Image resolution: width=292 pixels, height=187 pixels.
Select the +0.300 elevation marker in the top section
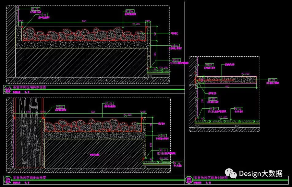pyautogui.click(x=136, y=24)
